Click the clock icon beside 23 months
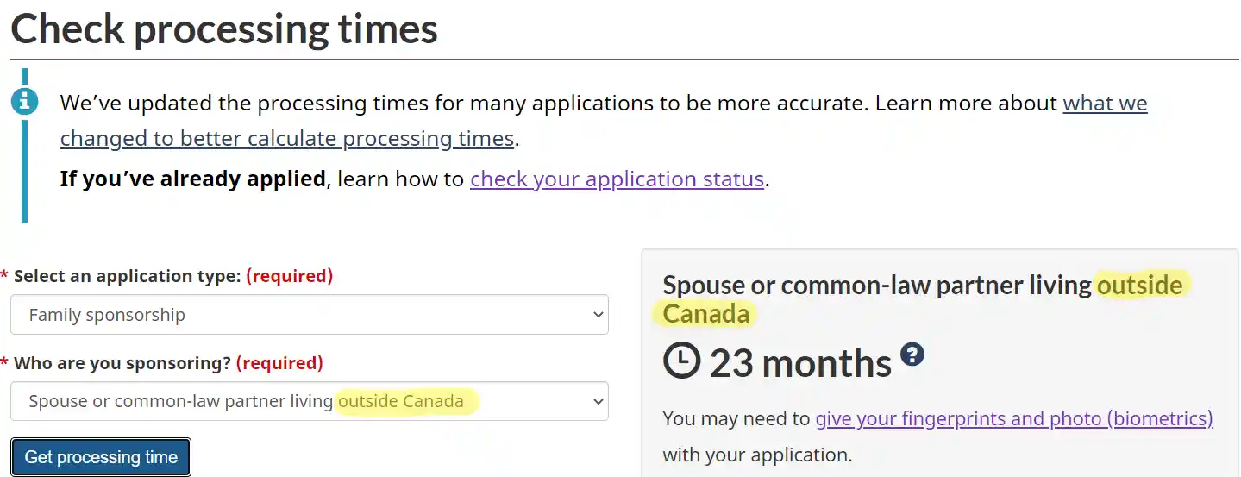The image size is (1241, 477). tap(681, 362)
